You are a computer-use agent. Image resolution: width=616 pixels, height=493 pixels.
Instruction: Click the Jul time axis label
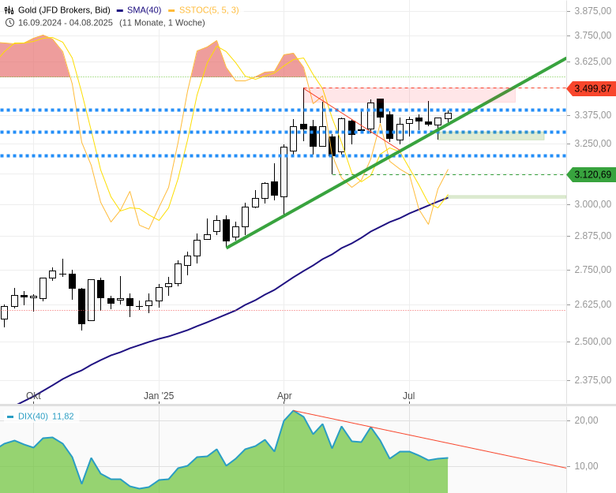click(x=409, y=396)
